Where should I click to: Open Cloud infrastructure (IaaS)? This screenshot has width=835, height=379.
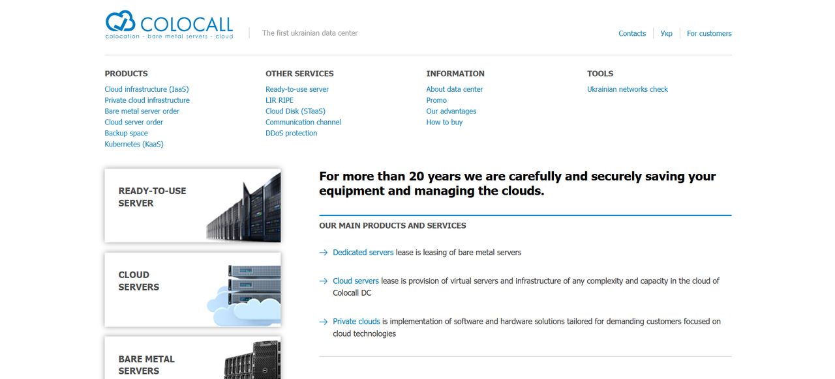pyautogui.click(x=147, y=89)
